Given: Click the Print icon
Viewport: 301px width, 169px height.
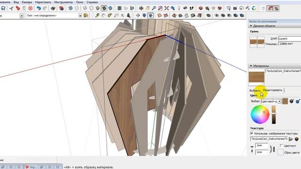Looking at the screenshot, I should [x=53, y=8].
